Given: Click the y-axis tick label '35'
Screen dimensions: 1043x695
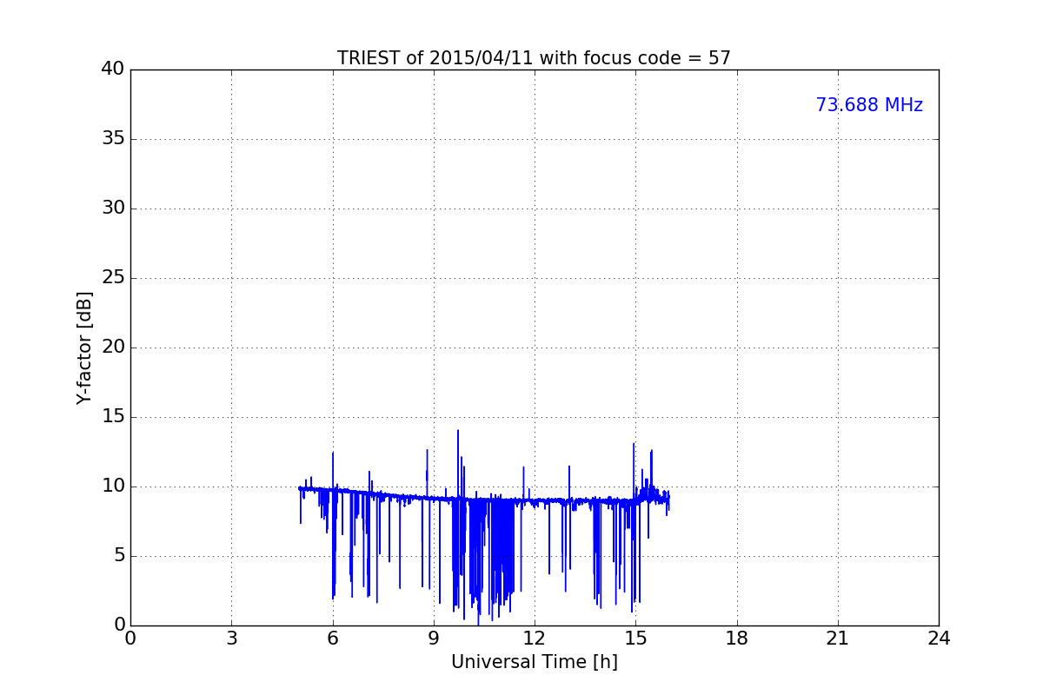Looking at the screenshot, I should point(113,139).
